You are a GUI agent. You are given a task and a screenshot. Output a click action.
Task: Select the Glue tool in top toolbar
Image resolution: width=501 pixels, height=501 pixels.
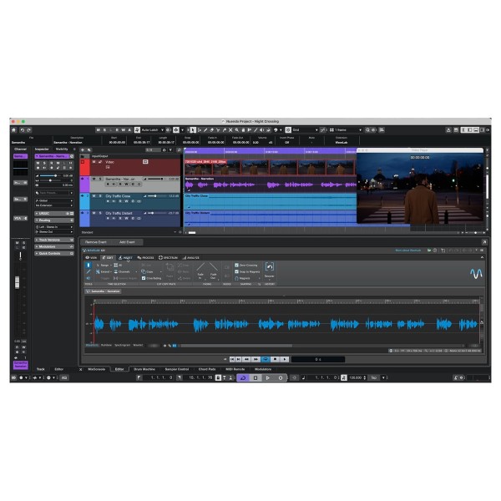point(225,130)
